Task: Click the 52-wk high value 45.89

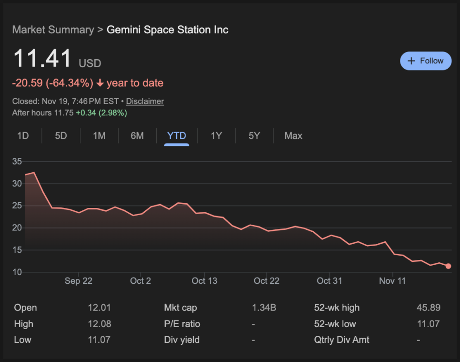Action: tap(428, 308)
